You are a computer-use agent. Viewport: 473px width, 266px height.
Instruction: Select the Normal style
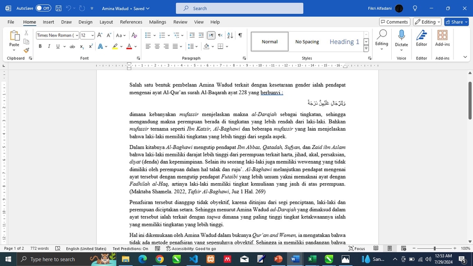(270, 42)
